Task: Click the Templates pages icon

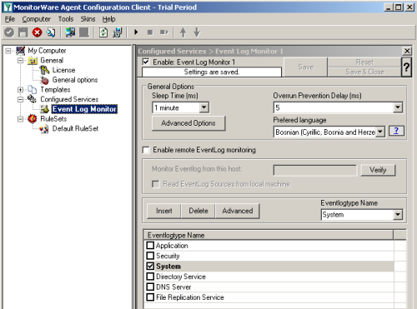Action: [33, 90]
